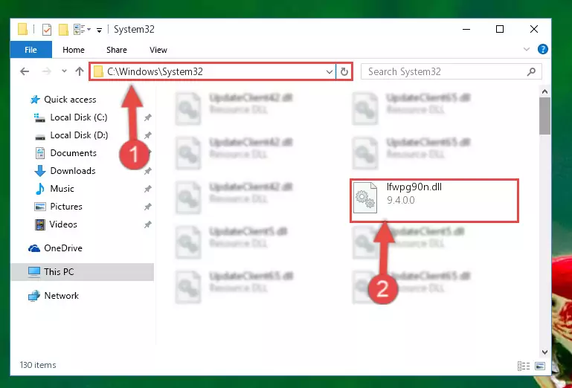Refresh the System32 folder
The image size is (572, 388).
coord(344,71)
